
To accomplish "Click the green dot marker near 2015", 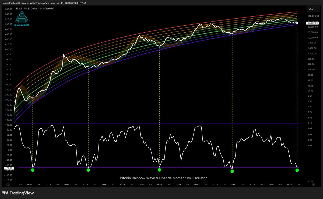I will point(88,170).
